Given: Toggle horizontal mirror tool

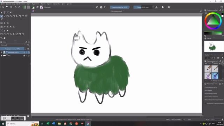Looking at the screenshot, I should (156, 7).
